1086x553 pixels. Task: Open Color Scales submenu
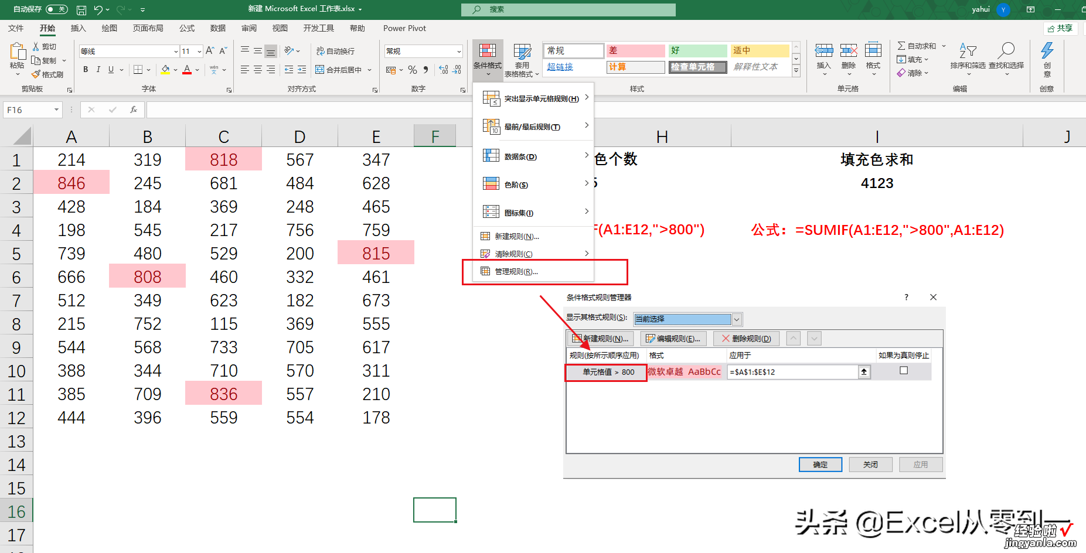[x=533, y=185]
